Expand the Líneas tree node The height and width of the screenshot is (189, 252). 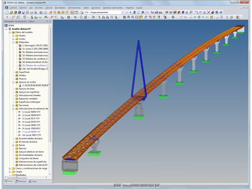[x=13, y=39]
